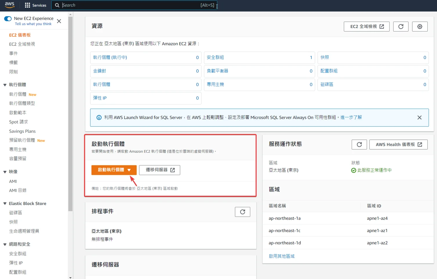Collapse the 網路和安全 sidebar section
The image size is (437, 279).
point(5,244)
